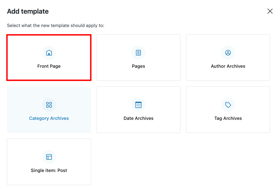Select the Single item: Post layout icon
Screen dimensions: 279x189
coord(49,157)
